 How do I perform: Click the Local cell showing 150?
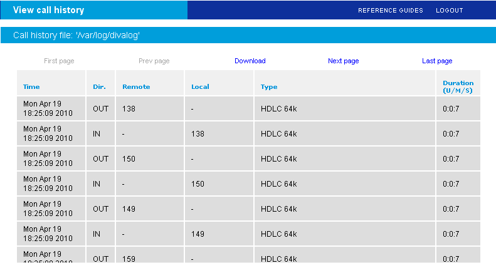[198, 184]
